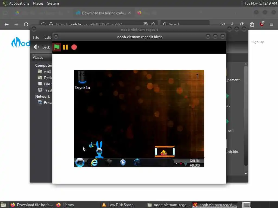The height and width of the screenshot is (208, 278).
Task: Click the globe icon in game taskbar
Action: tap(137, 162)
